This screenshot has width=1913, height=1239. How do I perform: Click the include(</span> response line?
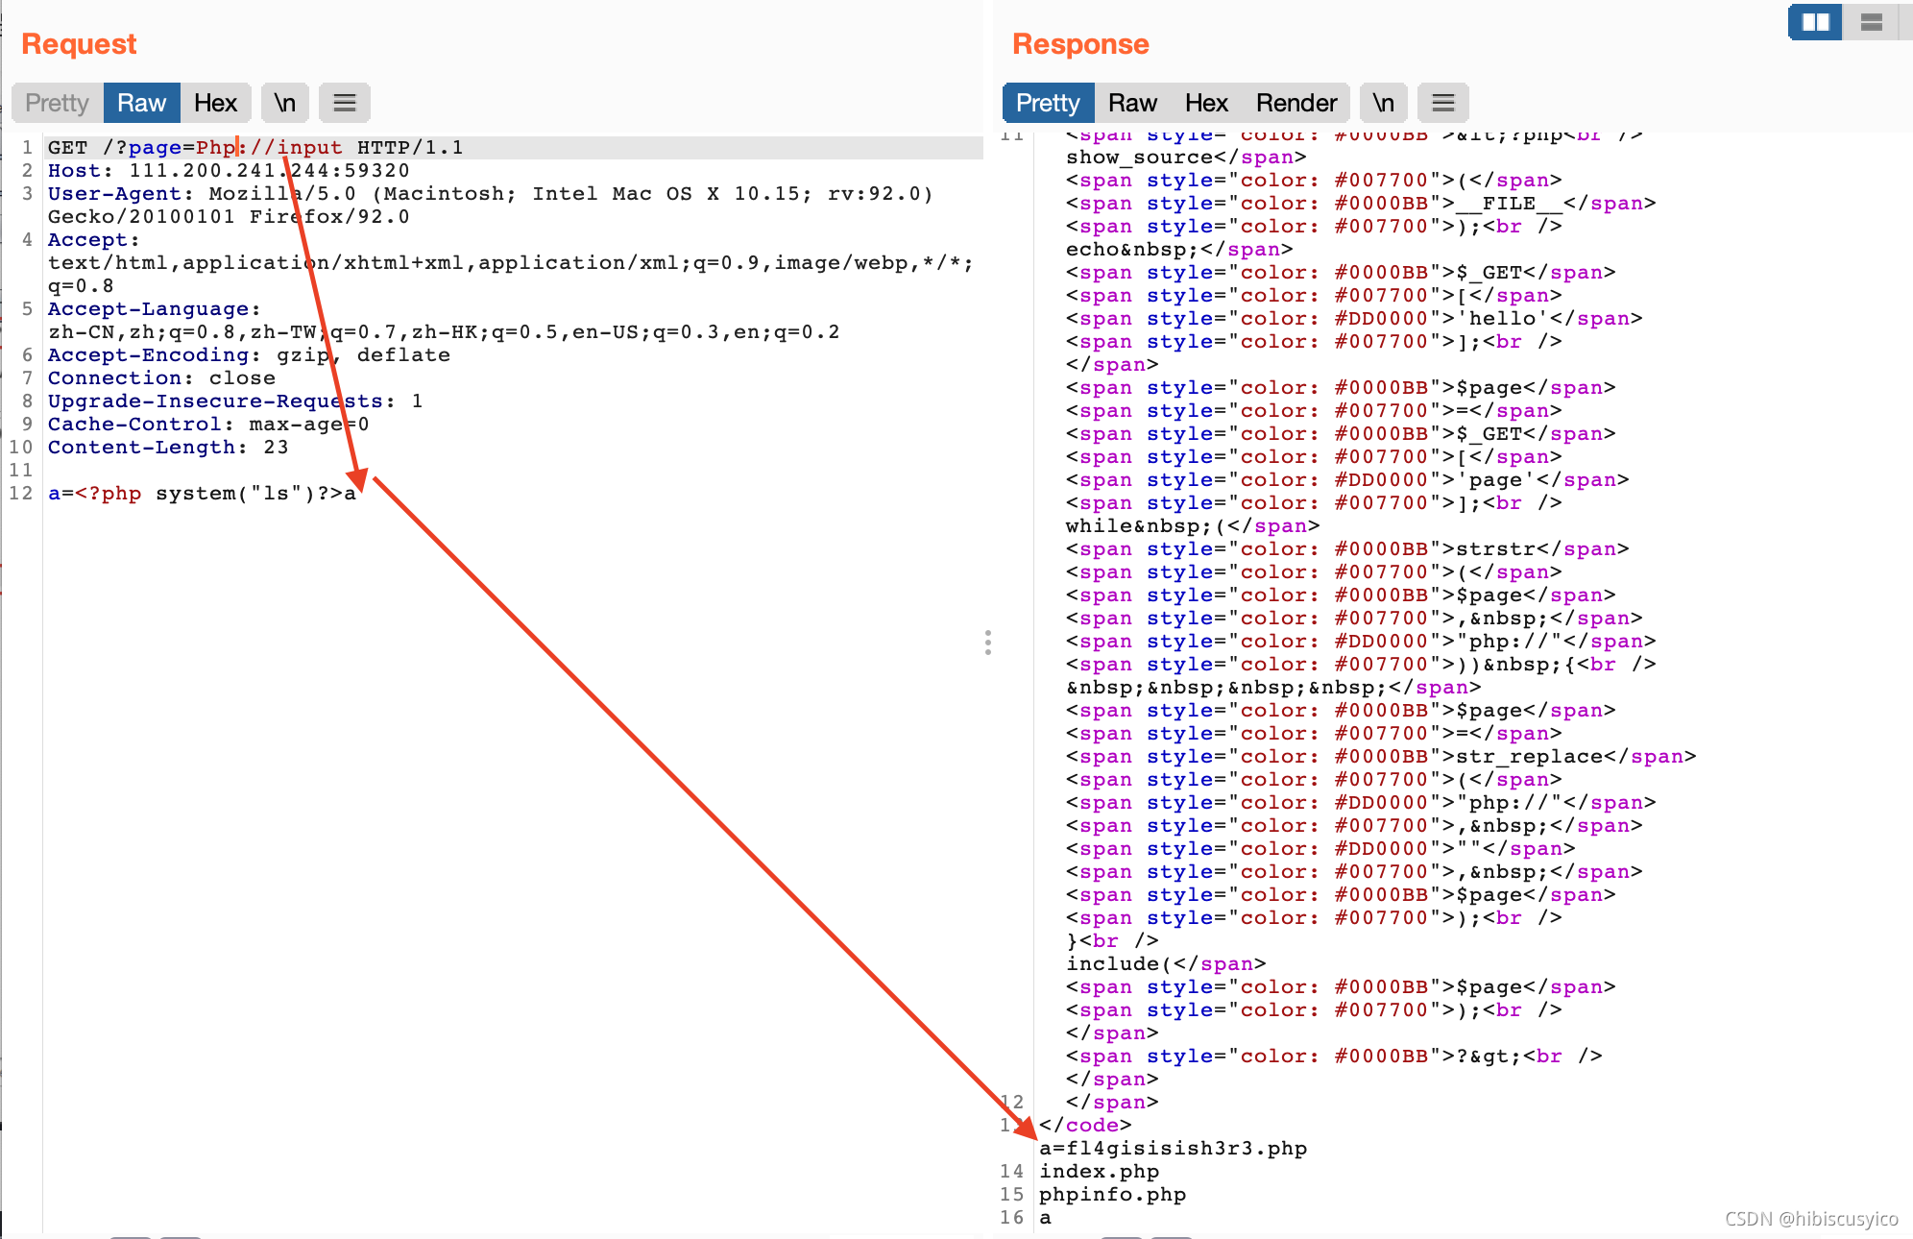click(1166, 963)
